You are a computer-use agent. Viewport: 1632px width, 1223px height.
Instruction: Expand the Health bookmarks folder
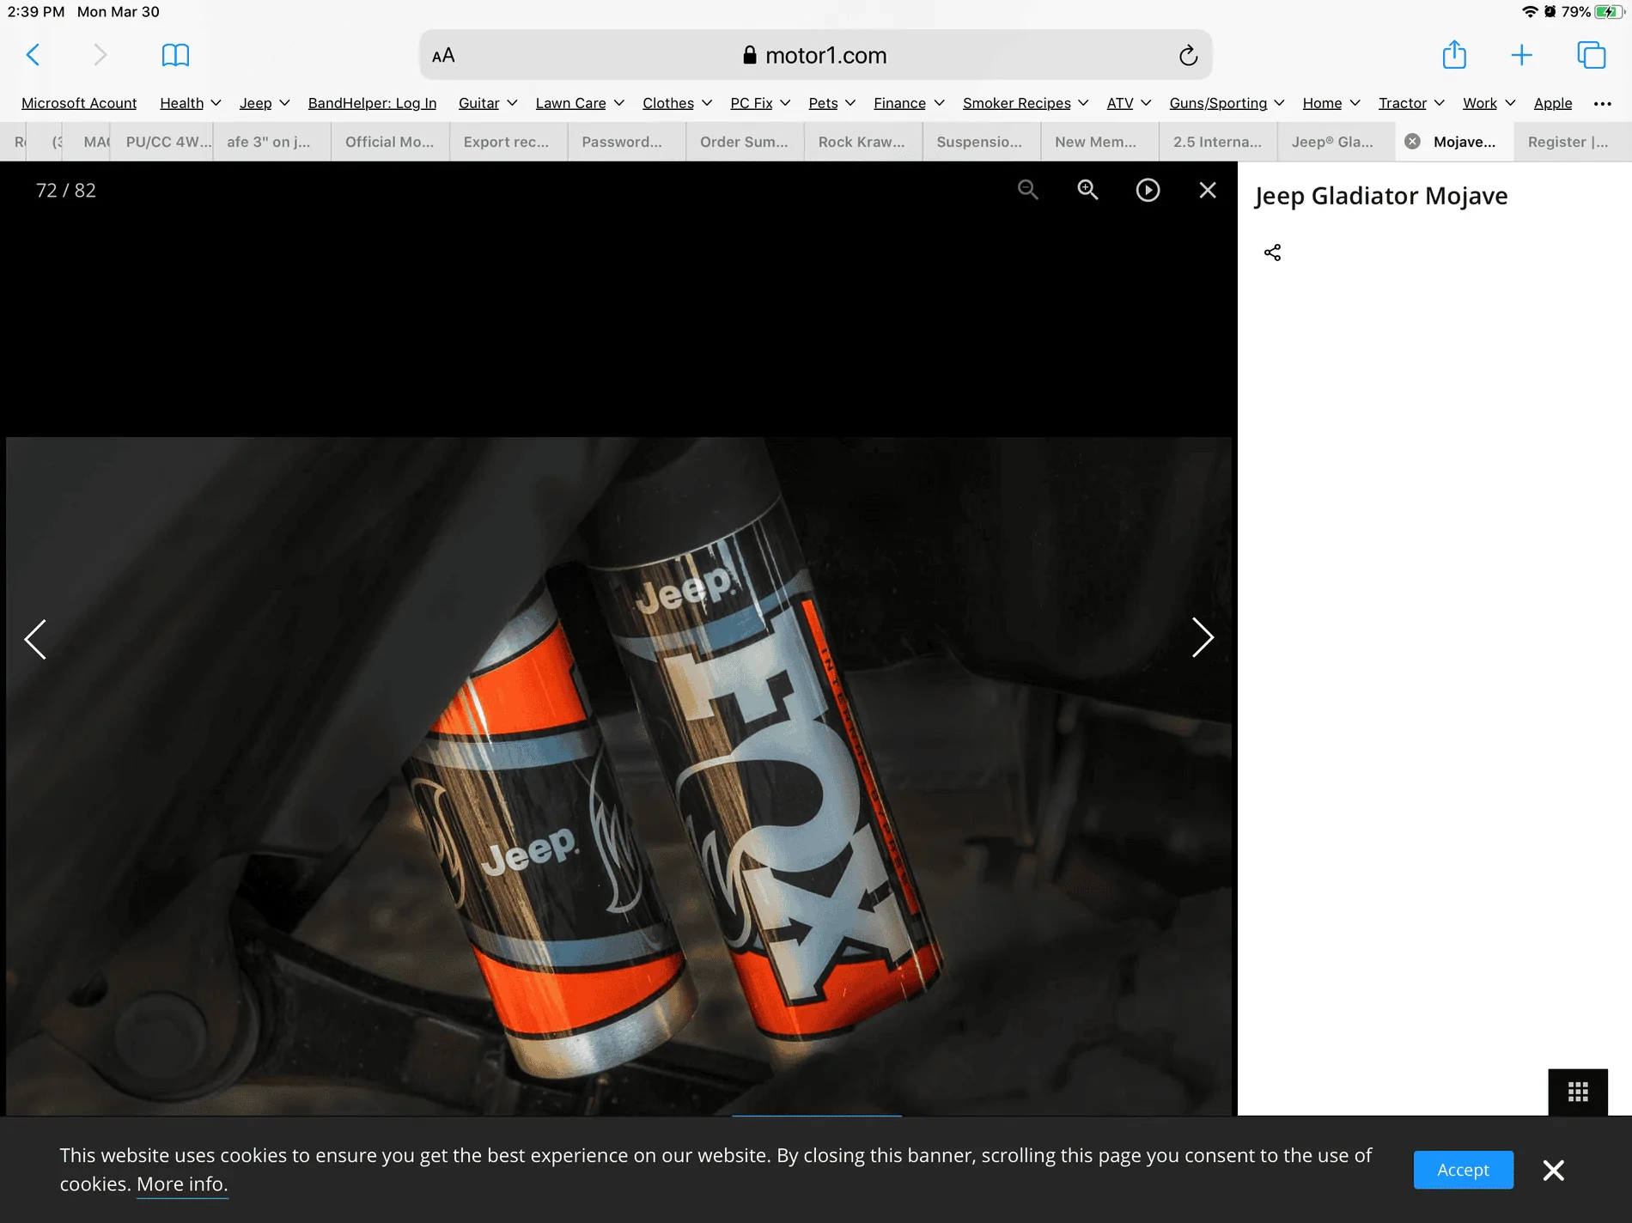[191, 103]
